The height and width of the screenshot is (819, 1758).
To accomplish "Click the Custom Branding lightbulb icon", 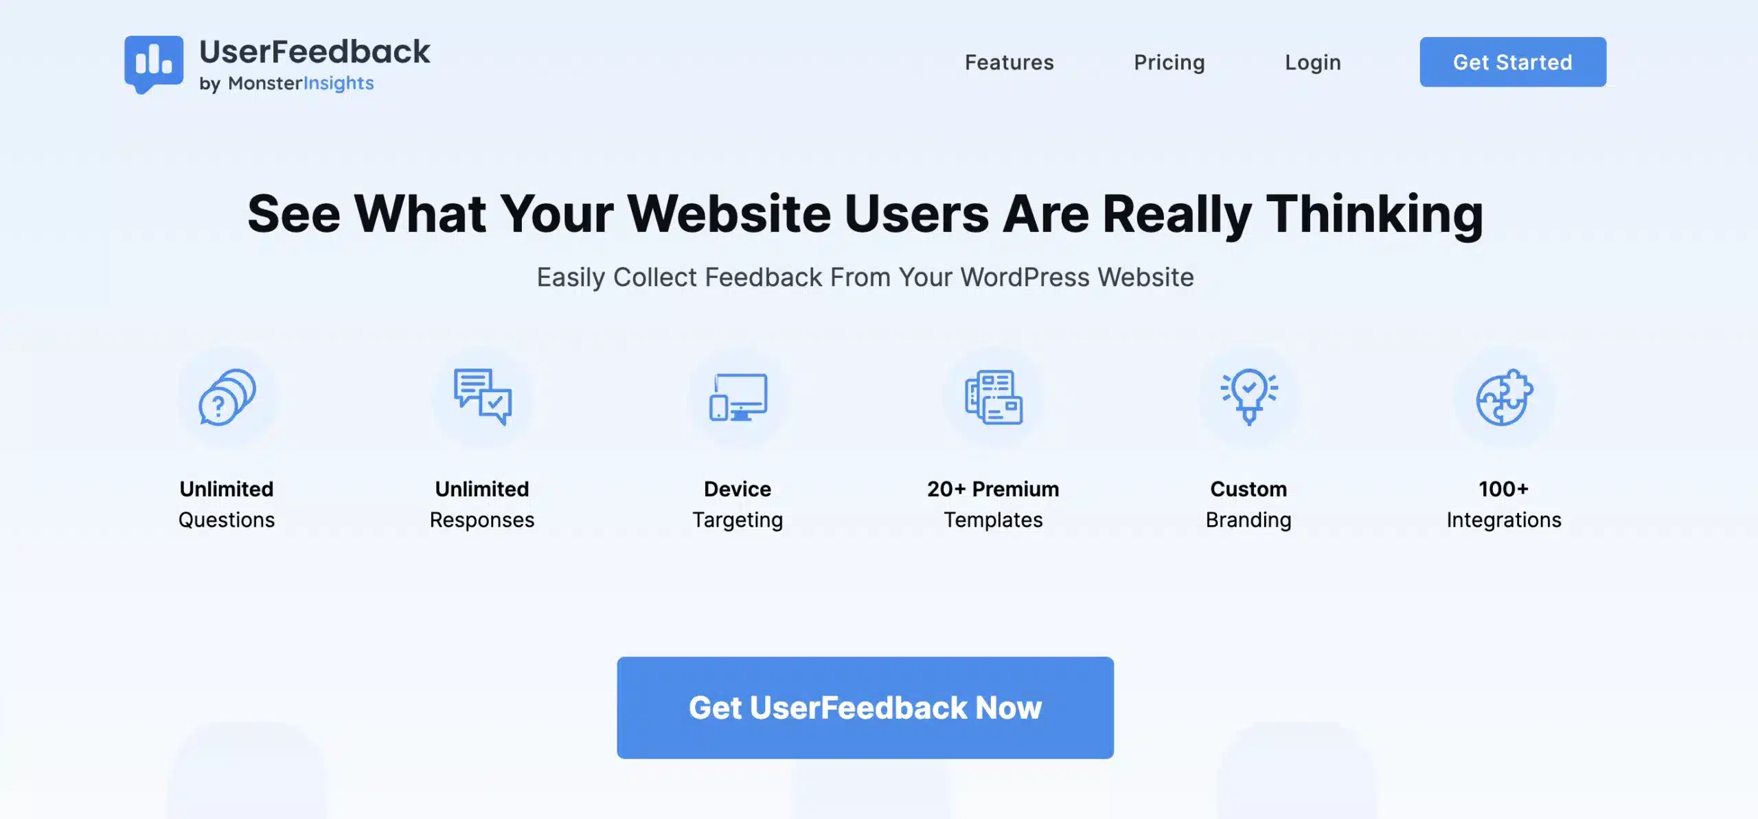I will click(1248, 397).
